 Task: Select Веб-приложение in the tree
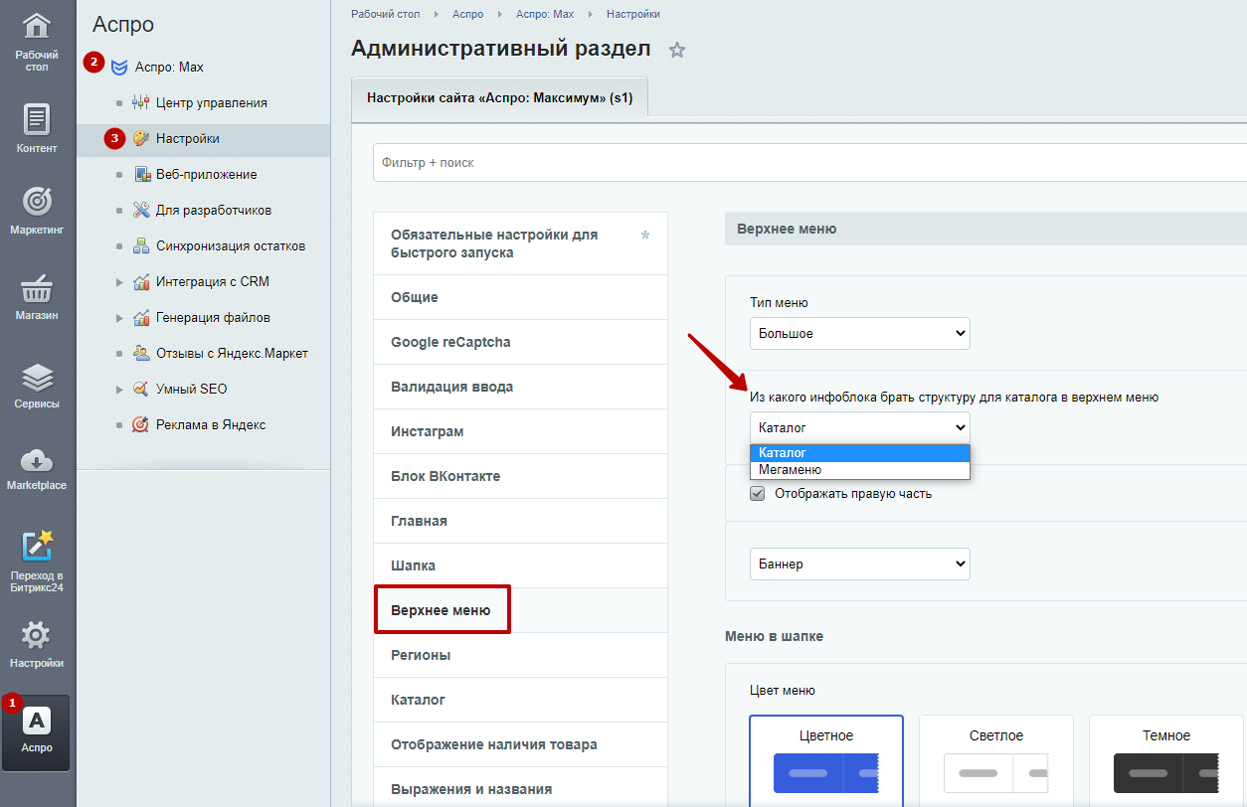coord(207,174)
